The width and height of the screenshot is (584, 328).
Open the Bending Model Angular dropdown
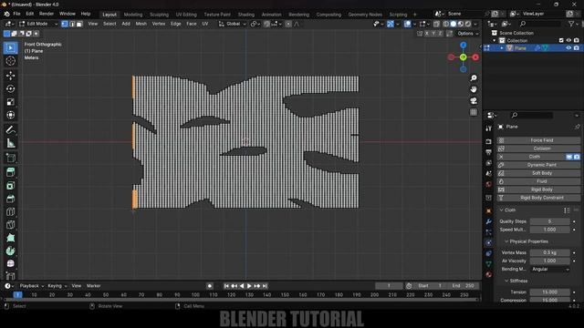click(550, 270)
